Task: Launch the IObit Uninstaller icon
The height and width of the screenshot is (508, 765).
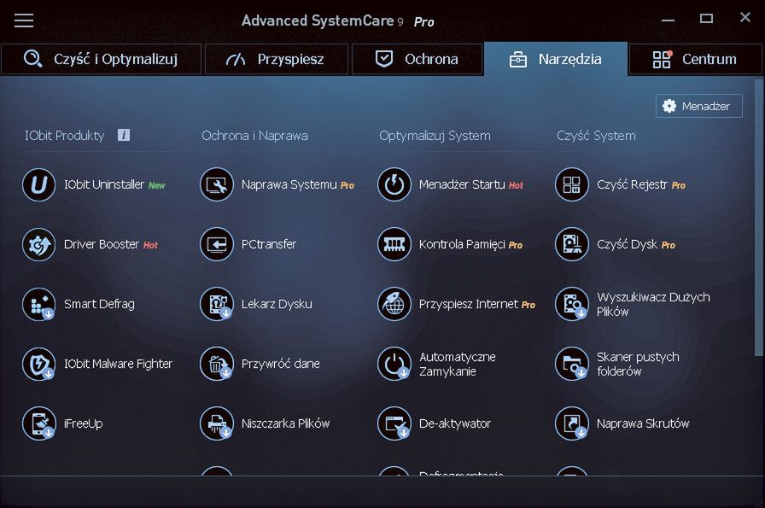Action: (38, 184)
